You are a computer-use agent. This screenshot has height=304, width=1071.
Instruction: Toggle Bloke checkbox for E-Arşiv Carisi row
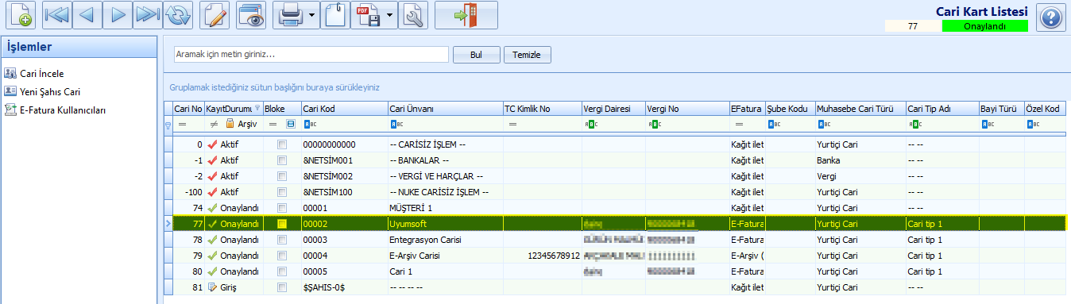tap(281, 256)
